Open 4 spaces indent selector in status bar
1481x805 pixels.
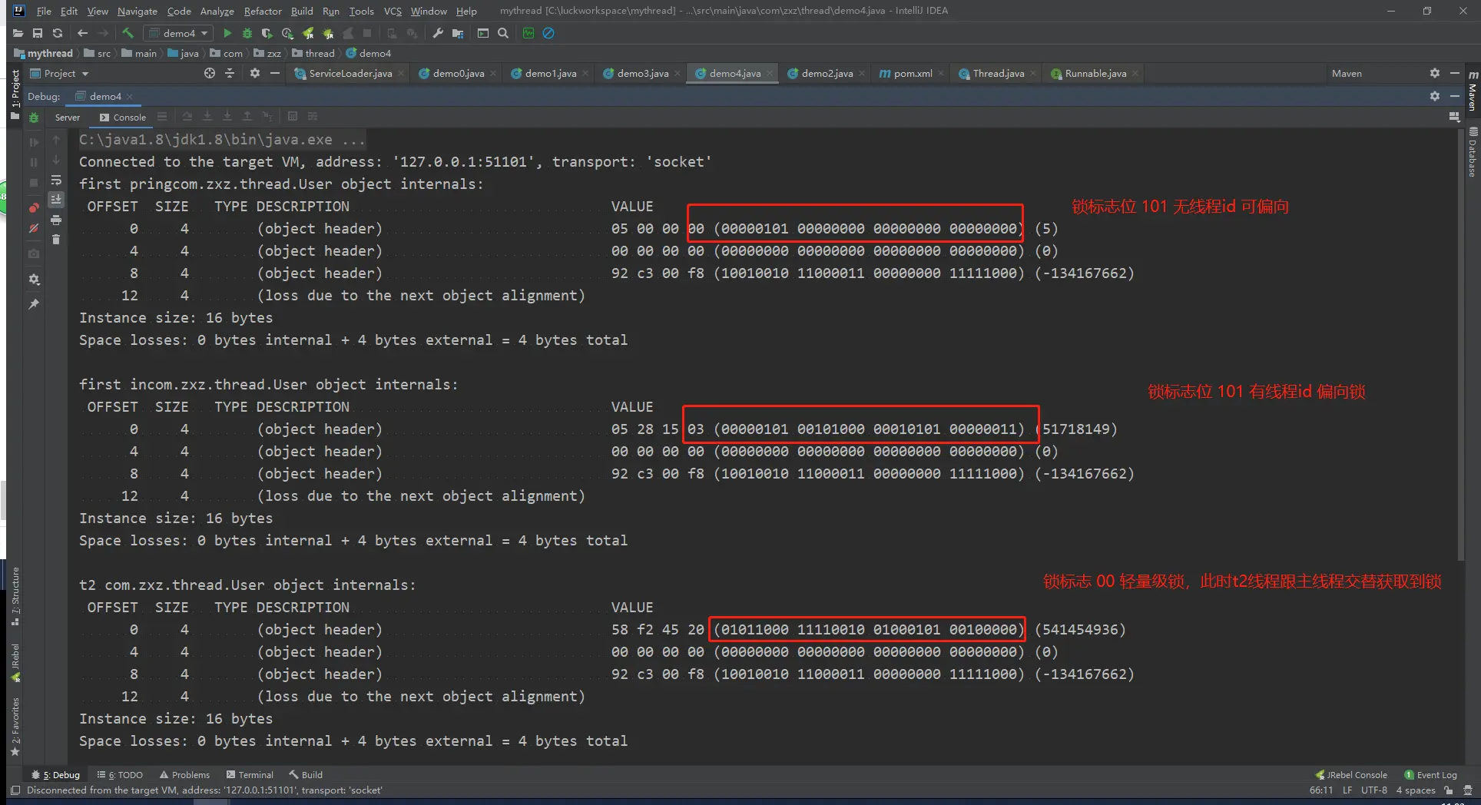tap(1415, 790)
